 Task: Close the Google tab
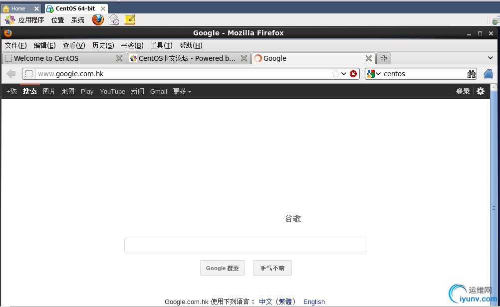click(x=369, y=58)
